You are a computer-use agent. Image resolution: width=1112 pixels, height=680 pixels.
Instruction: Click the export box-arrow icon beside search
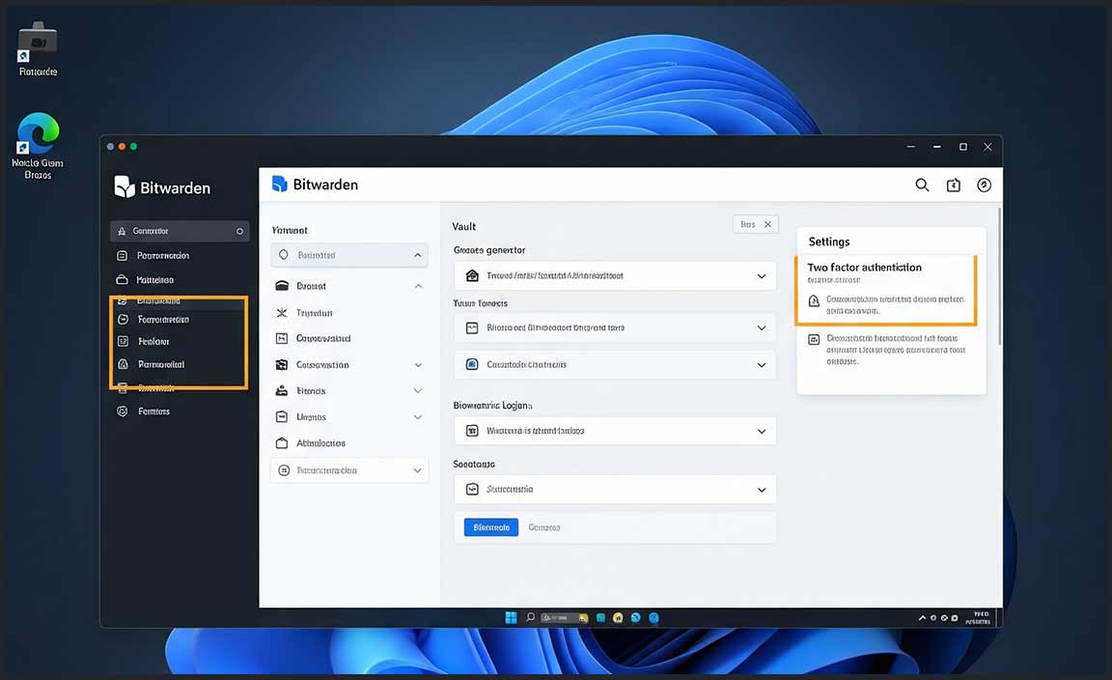(953, 185)
